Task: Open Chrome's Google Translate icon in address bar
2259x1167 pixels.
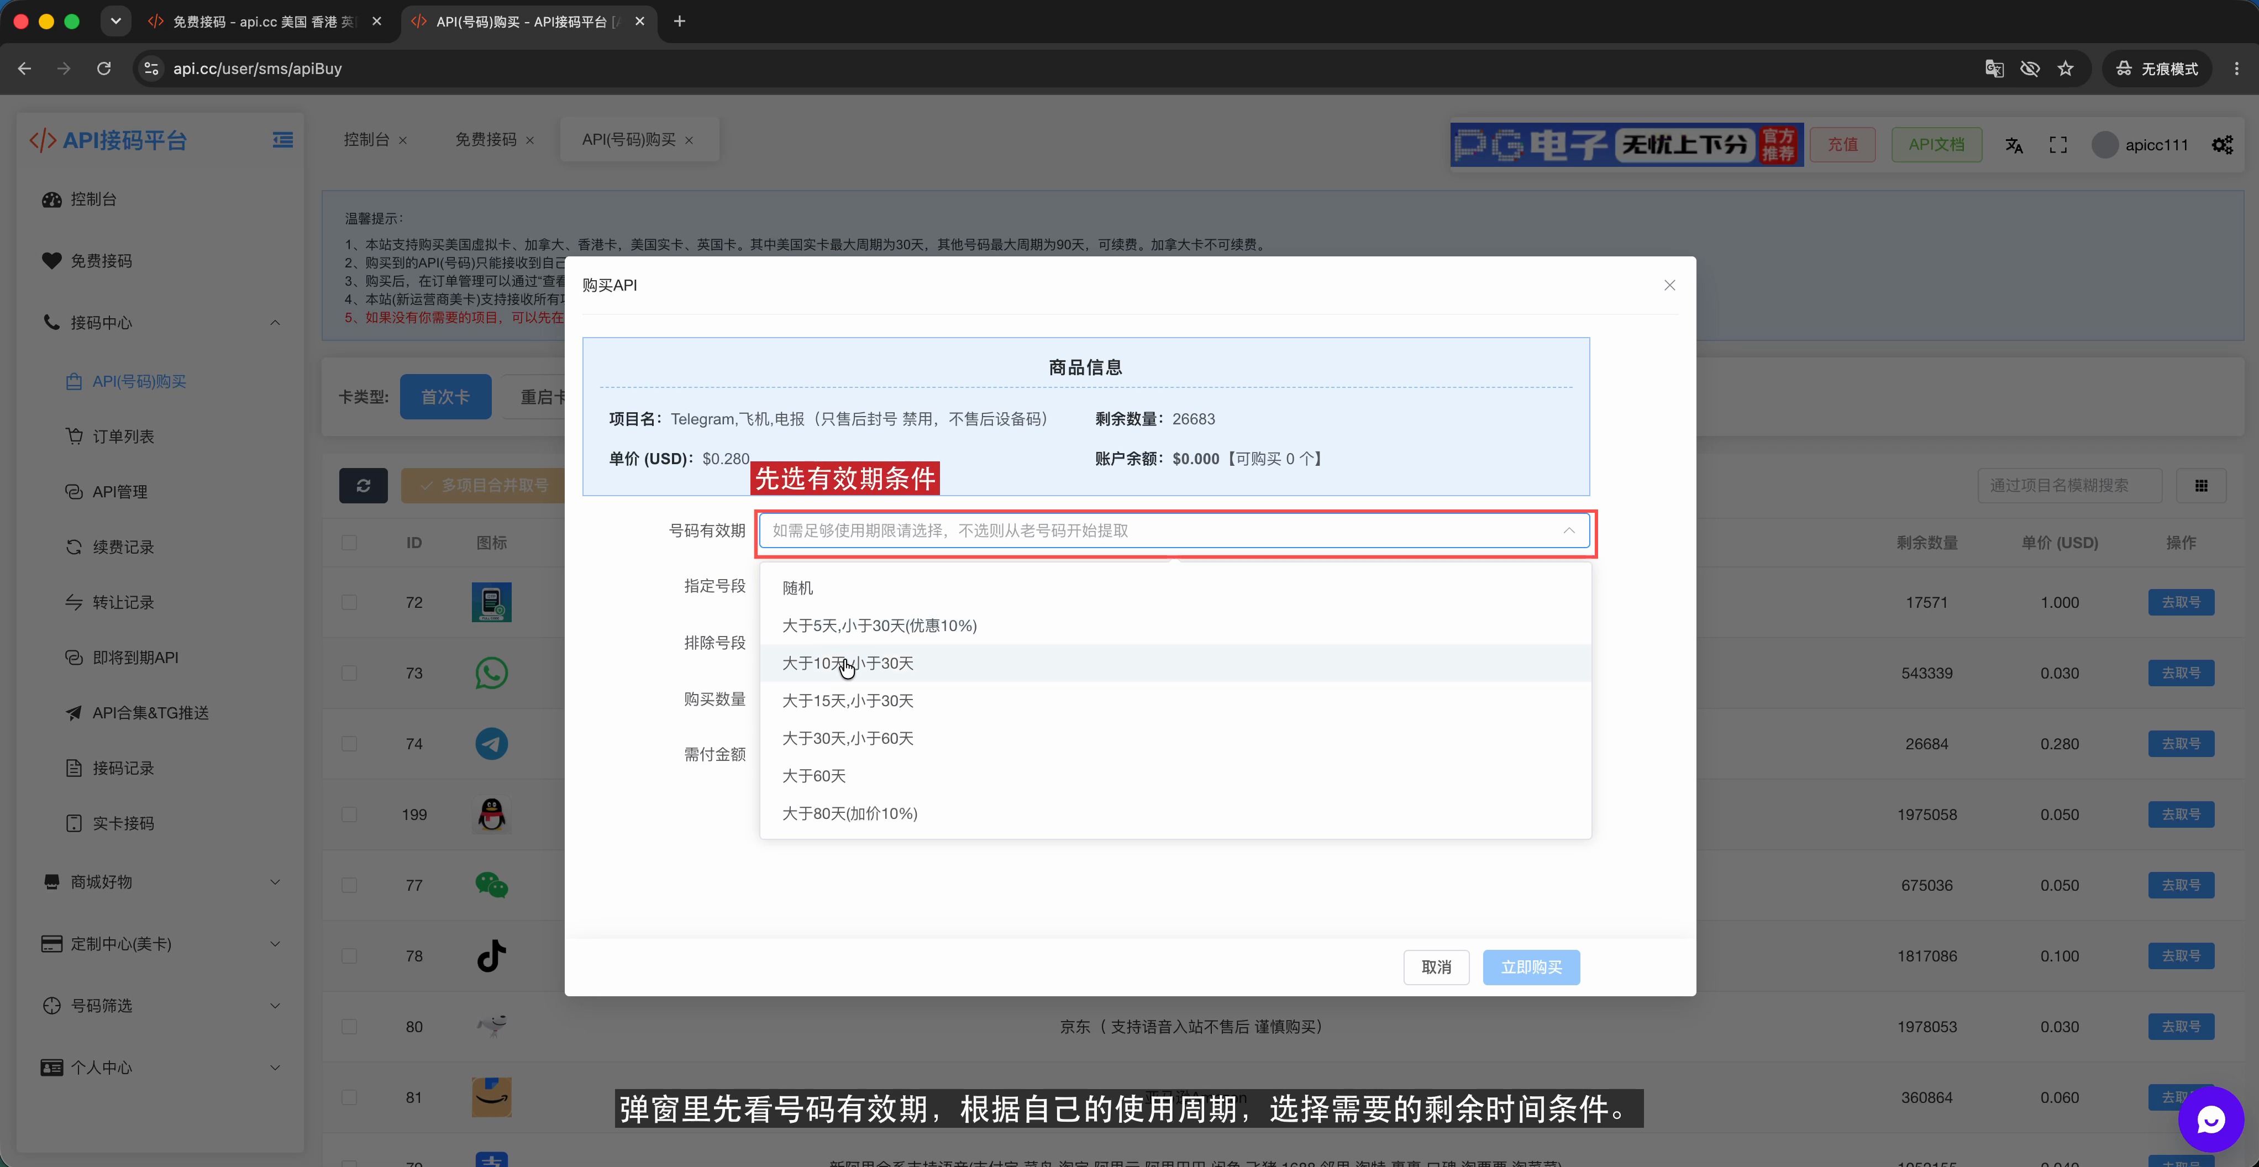Action: [1994, 69]
